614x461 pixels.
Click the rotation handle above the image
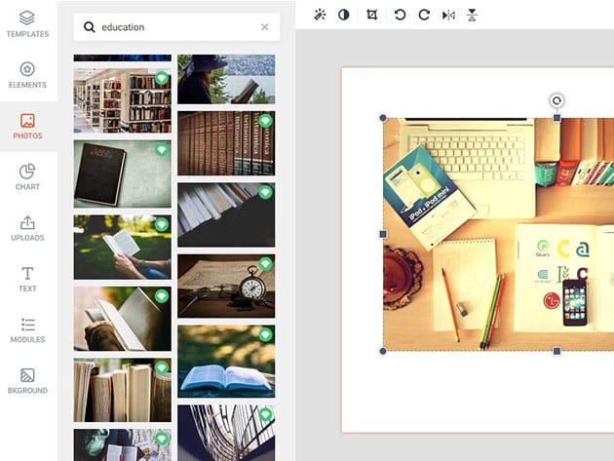556,99
